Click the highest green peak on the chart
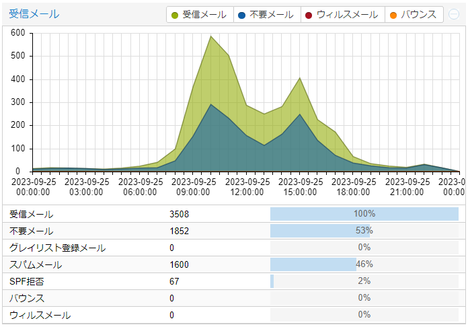The image size is (468, 327). (211, 36)
